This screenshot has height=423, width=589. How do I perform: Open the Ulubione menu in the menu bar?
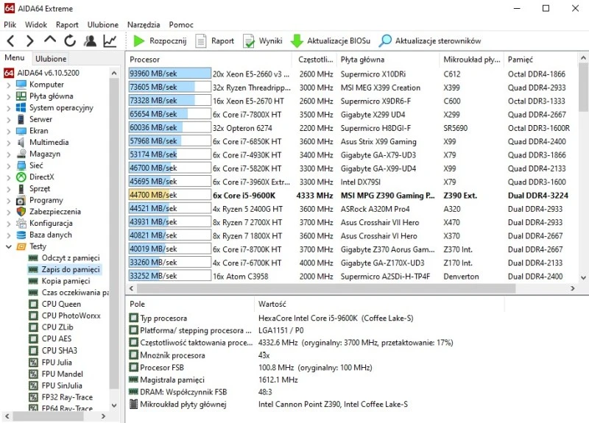pos(103,25)
